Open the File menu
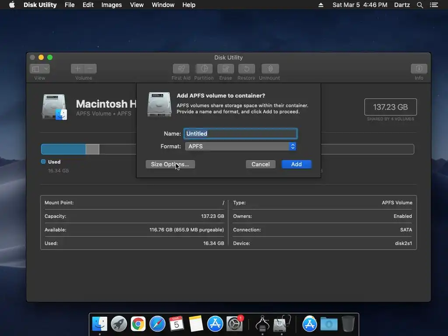 [x=70, y=5]
